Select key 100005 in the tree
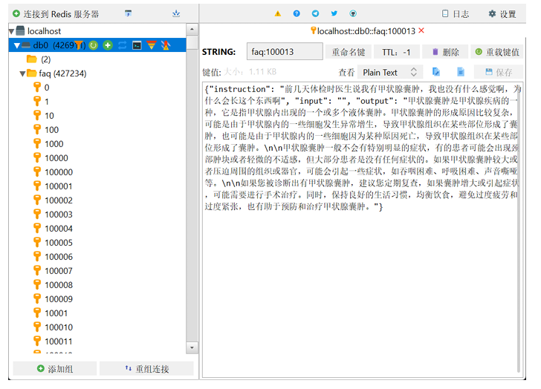The image size is (541, 389). pos(58,243)
